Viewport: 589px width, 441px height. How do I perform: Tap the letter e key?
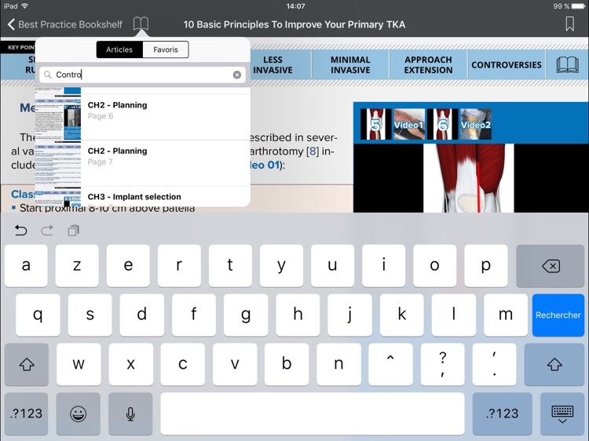tap(128, 266)
